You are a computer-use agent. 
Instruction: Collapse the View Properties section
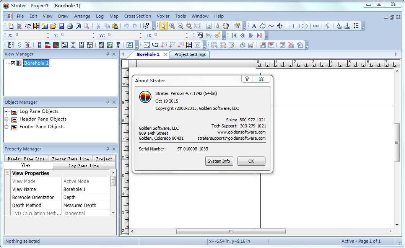[8, 173]
